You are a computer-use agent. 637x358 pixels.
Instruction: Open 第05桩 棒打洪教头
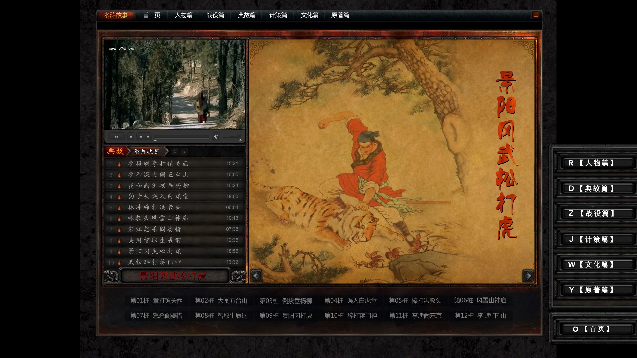tap(415, 301)
